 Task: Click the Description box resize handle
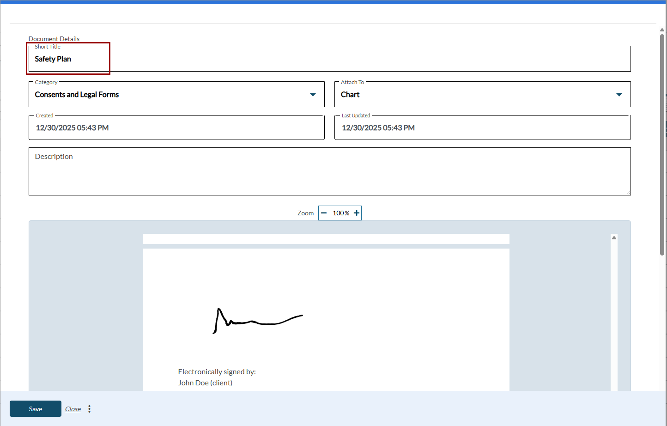(x=628, y=193)
